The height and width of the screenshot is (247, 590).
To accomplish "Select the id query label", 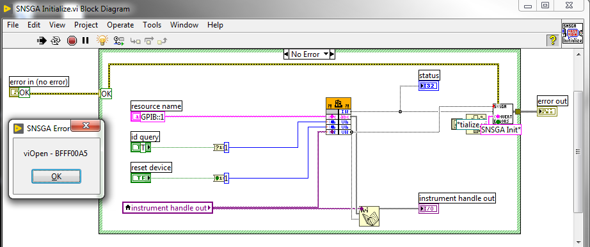I will [145, 136].
